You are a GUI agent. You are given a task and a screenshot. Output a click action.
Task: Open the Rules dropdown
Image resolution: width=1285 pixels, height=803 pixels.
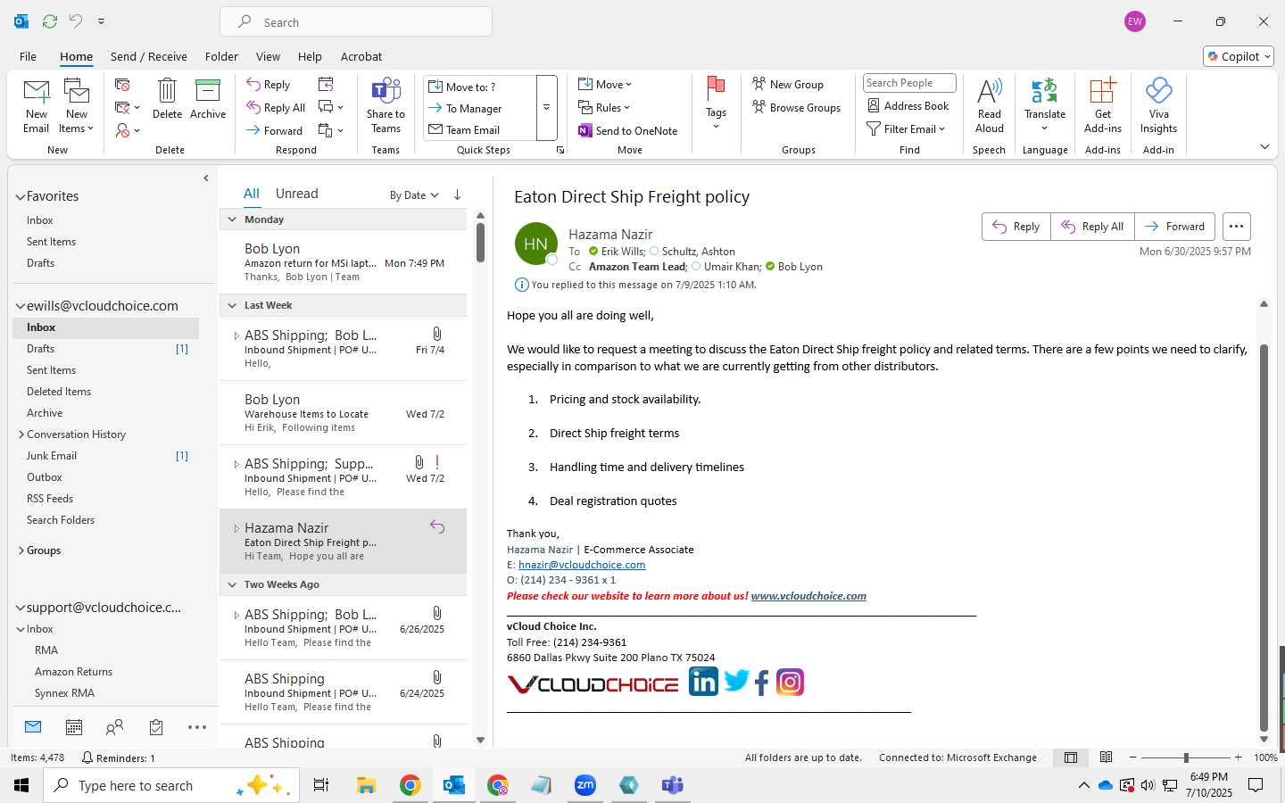[x=604, y=108]
